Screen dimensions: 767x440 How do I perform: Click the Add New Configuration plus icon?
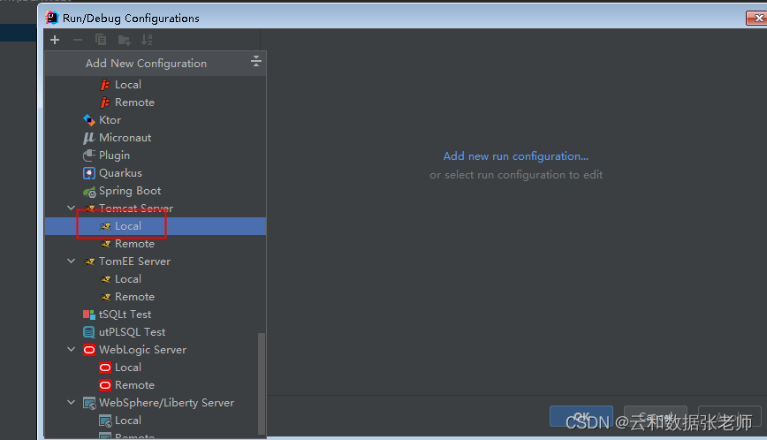click(x=55, y=40)
